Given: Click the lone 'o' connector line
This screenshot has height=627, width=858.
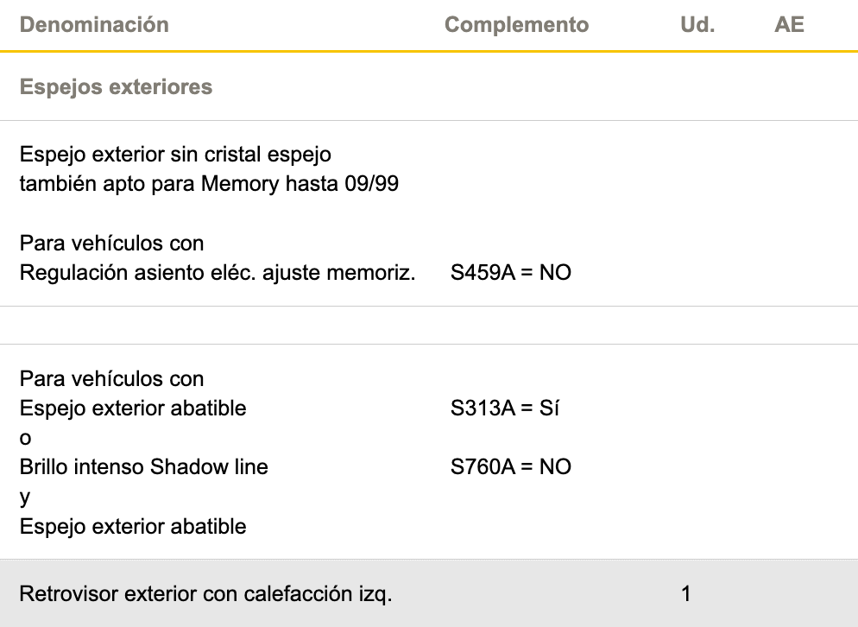Looking at the screenshot, I should click(26, 439).
